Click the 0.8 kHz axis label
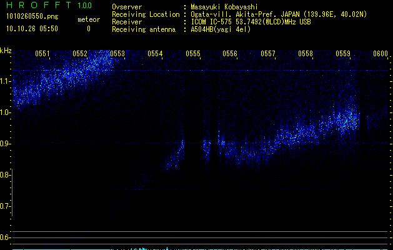 point(4,175)
